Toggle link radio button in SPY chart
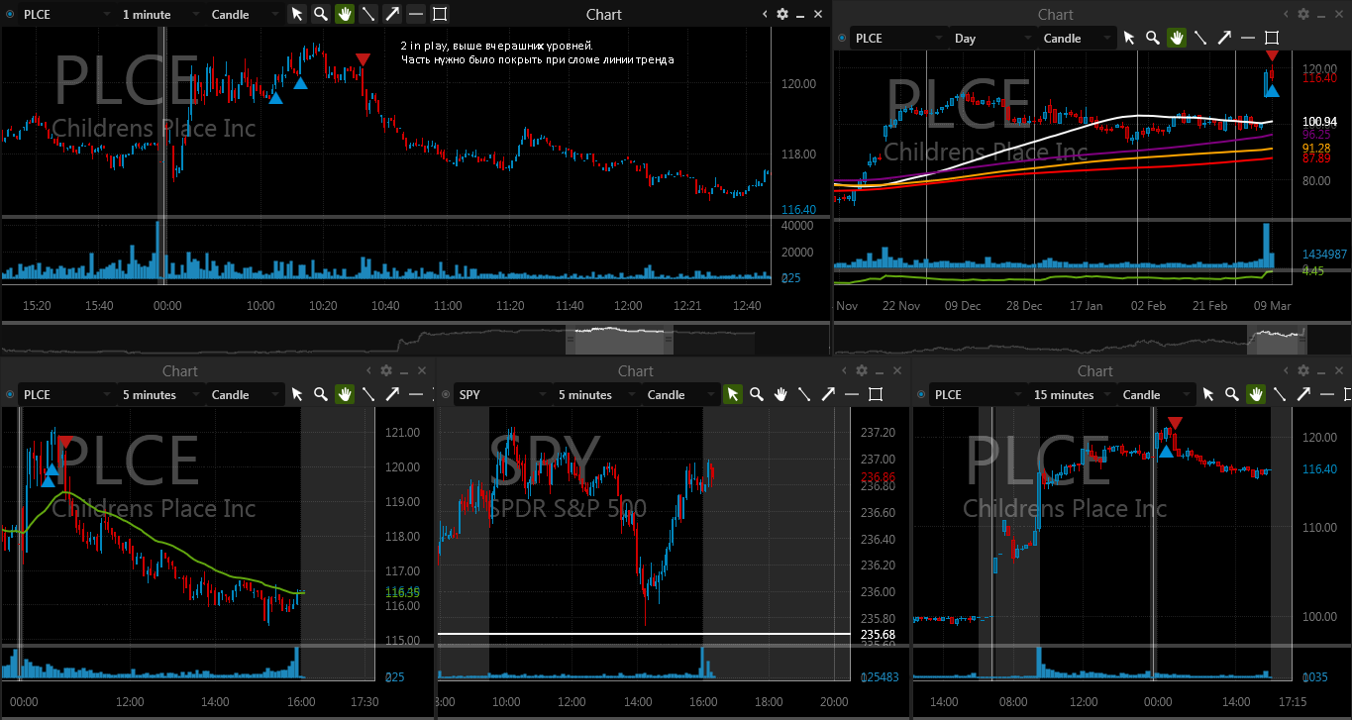Viewport: 1352px width, 720px height. (x=445, y=394)
